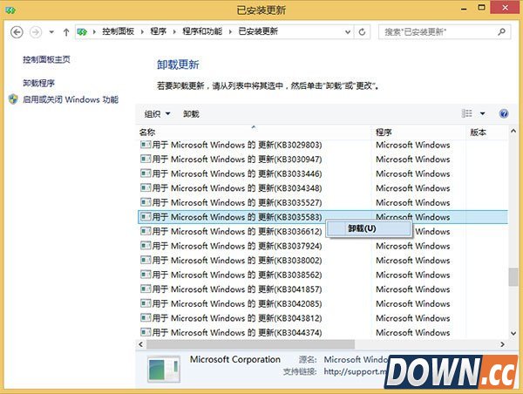
Task: Click the Forward navigation arrow
Action: click(36, 32)
